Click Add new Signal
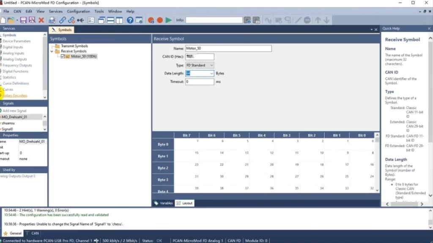The height and width of the screenshot is (243, 433). [14, 111]
